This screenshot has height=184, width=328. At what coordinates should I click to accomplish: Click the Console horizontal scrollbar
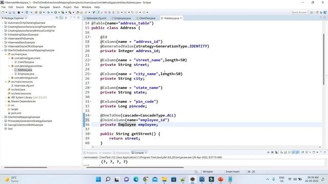tap(135, 167)
